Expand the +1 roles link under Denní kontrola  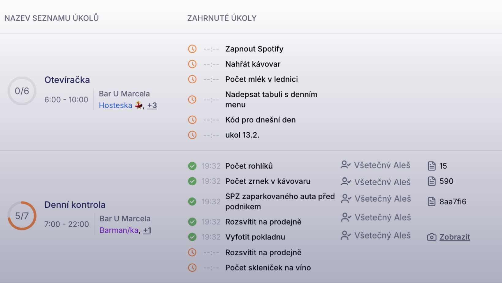(147, 230)
